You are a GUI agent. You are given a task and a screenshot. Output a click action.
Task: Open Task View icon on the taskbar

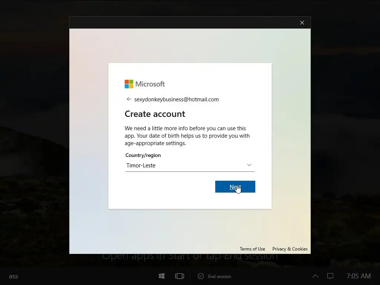point(180,276)
